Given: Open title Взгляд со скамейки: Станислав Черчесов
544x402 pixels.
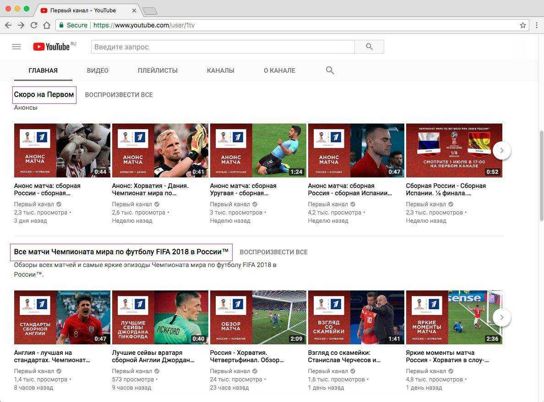Looking at the screenshot, I should tap(344, 357).
